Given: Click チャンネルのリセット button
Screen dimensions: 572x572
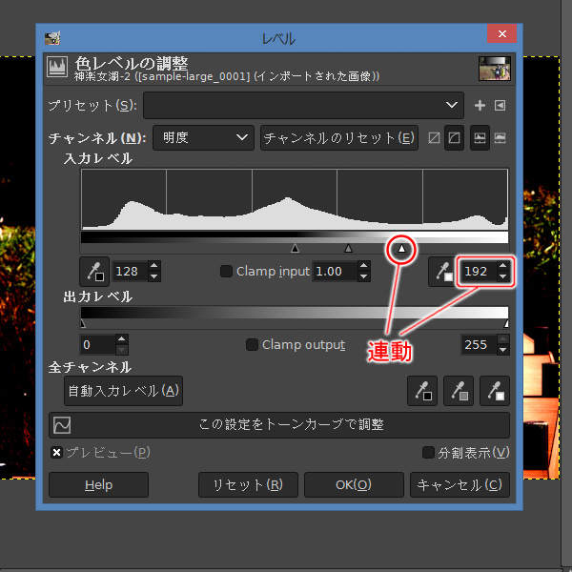Looking at the screenshot, I should click(339, 138).
